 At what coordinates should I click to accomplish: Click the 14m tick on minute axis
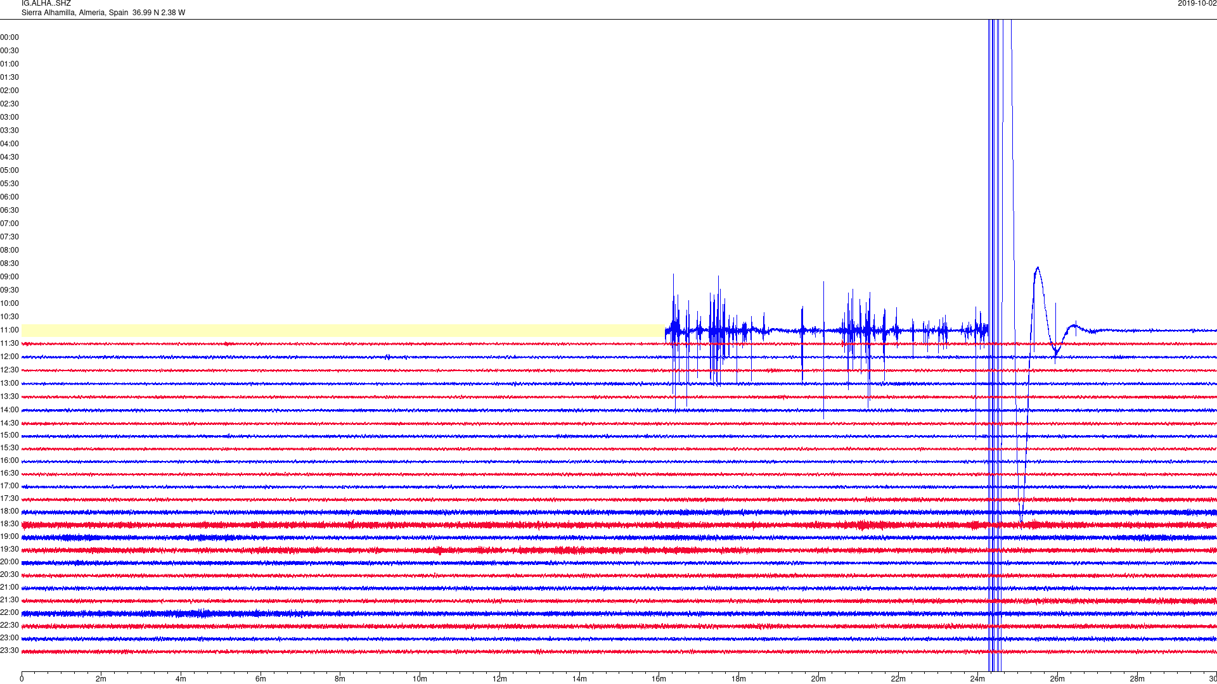tap(579, 679)
